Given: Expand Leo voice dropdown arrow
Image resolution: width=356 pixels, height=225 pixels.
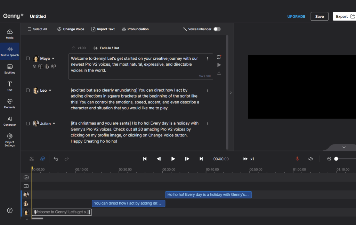Looking at the screenshot, I should tap(50, 91).
